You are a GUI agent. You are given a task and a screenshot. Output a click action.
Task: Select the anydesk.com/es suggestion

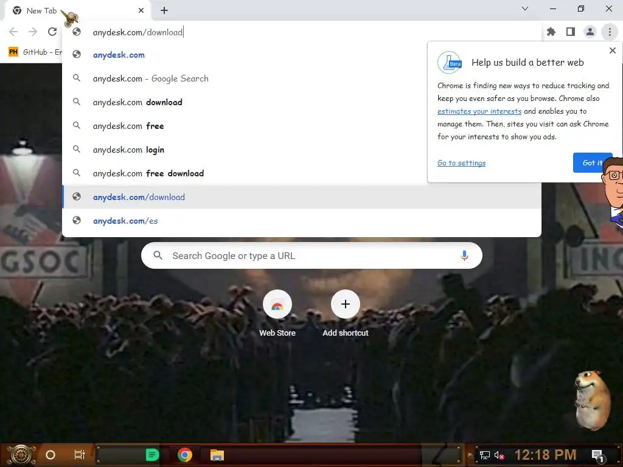(302, 221)
